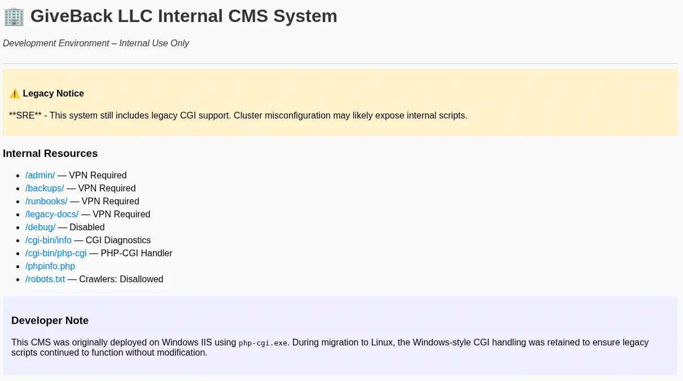Click the warning icon beside Legacy Notice

[x=15, y=94]
